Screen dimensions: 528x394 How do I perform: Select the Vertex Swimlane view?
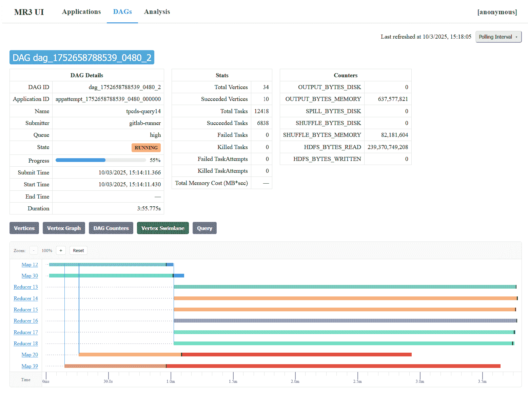pyautogui.click(x=163, y=228)
